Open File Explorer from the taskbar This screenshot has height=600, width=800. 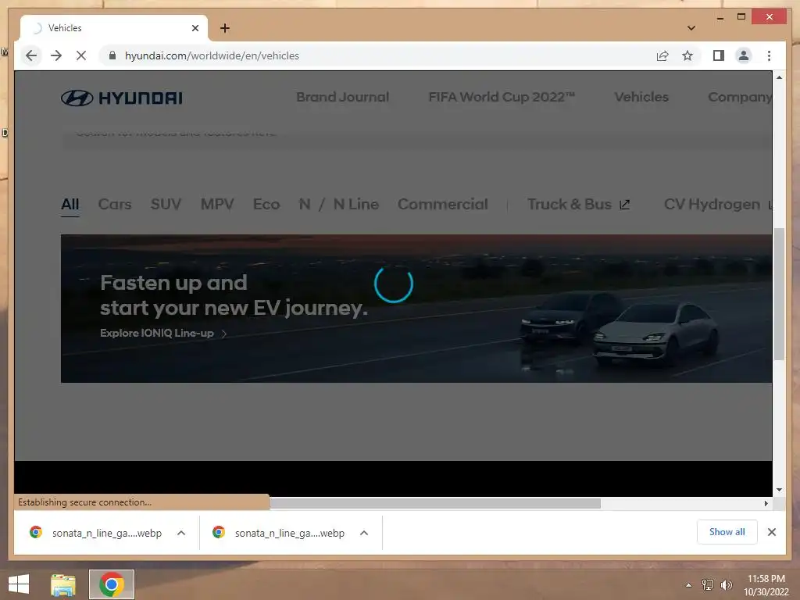tap(63, 584)
